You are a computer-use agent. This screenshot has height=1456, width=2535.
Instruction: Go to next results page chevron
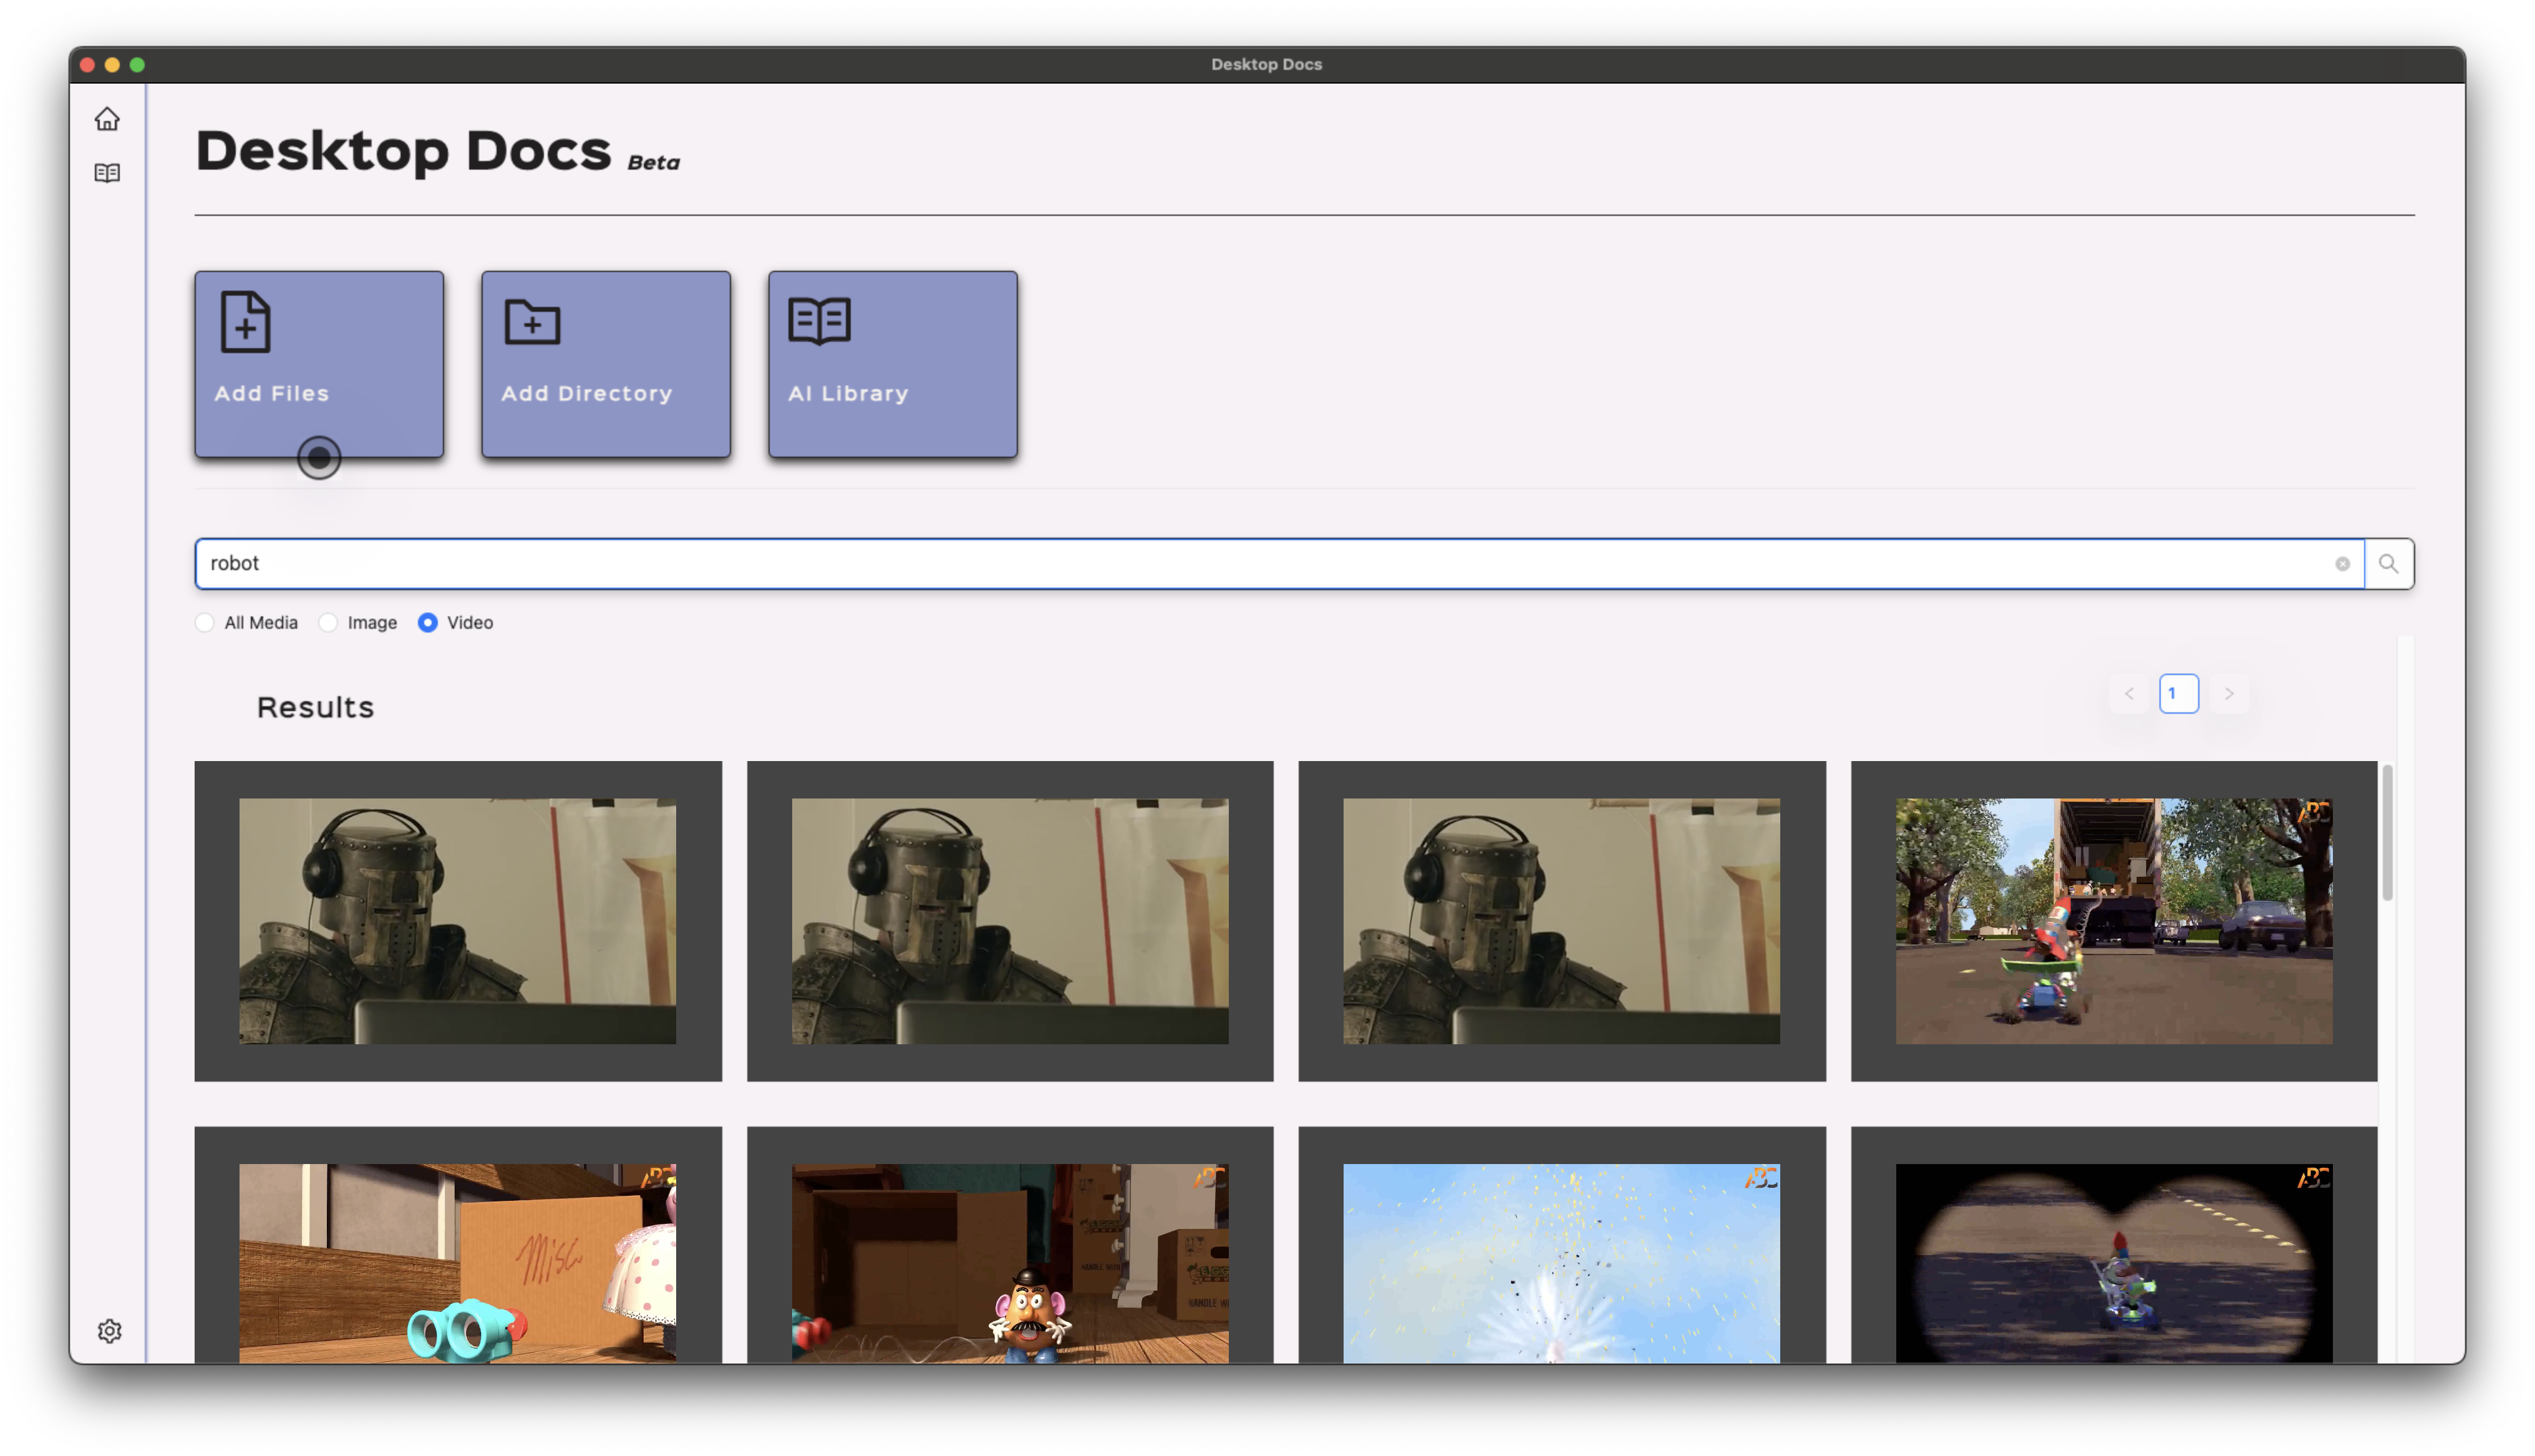coord(2228,693)
